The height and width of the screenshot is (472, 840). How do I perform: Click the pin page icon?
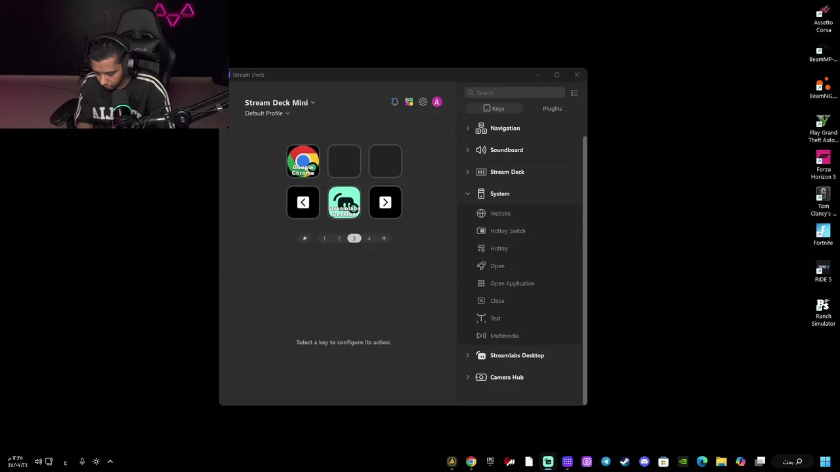304,239
